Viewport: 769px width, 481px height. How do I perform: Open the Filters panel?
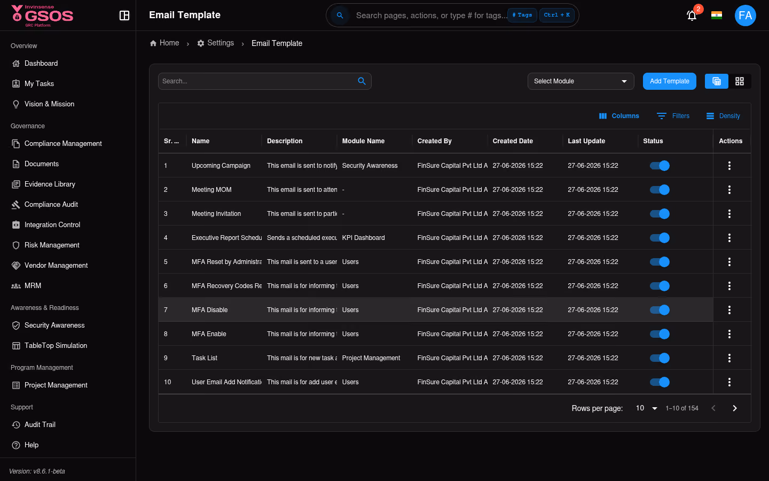point(673,116)
